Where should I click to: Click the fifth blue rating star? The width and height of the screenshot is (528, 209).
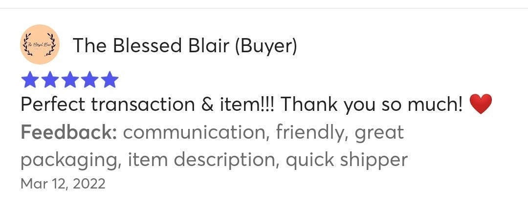pos(109,80)
